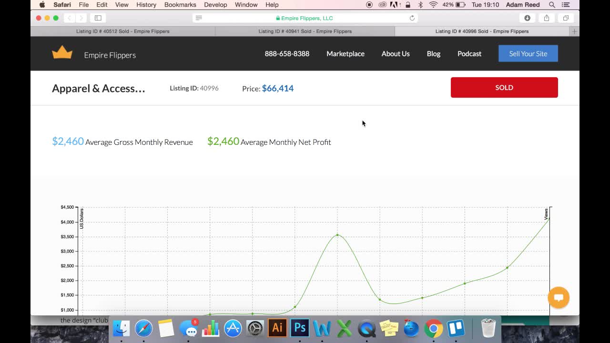This screenshot has width=610, height=343.
Task: Show all tabs overview in Safari
Action: point(566,18)
